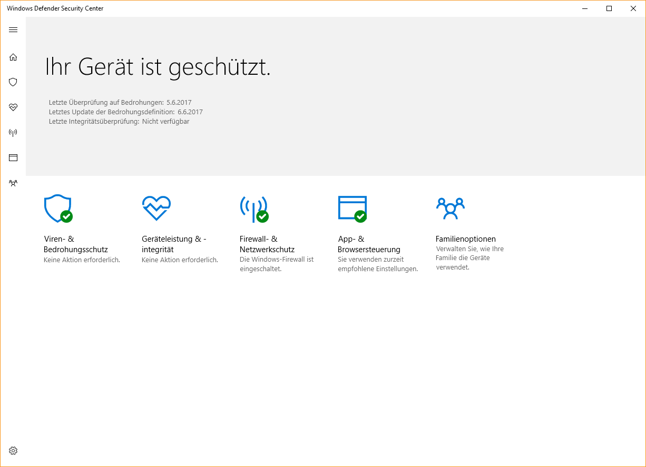
Task: Open the sidebar family icon
Action: [13, 183]
